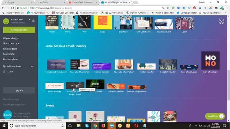Close the All Your Designs Canva tab
The width and height of the screenshot is (230, 129).
point(129,3)
